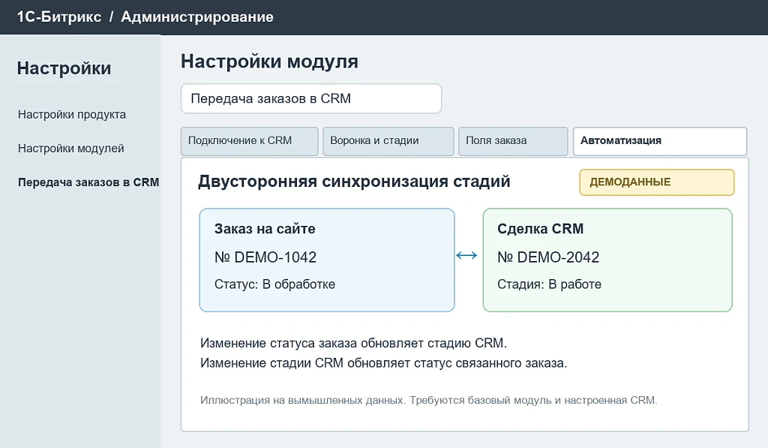Click the Настройки sidebar heading
The width and height of the screenshot is (768, 448).
(x=64, y=68)
